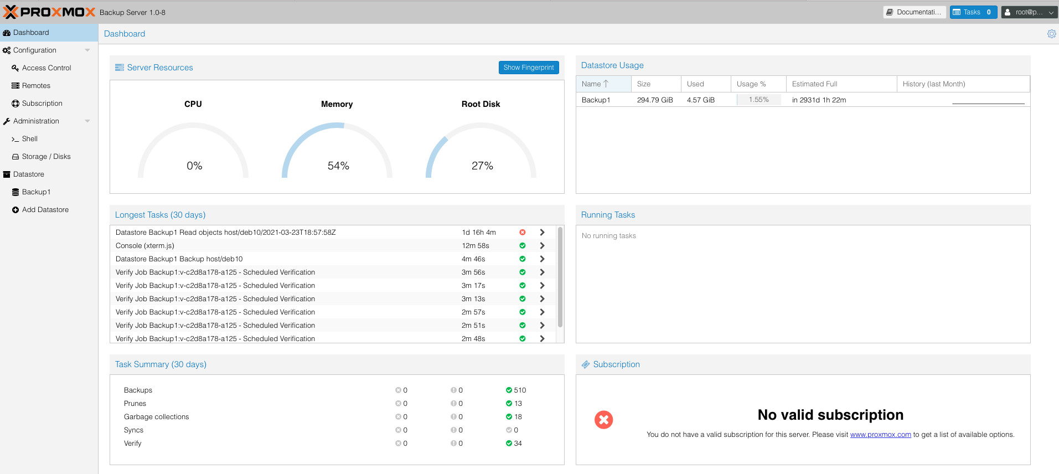Click the Name column sort arrow

click(606, 84)
